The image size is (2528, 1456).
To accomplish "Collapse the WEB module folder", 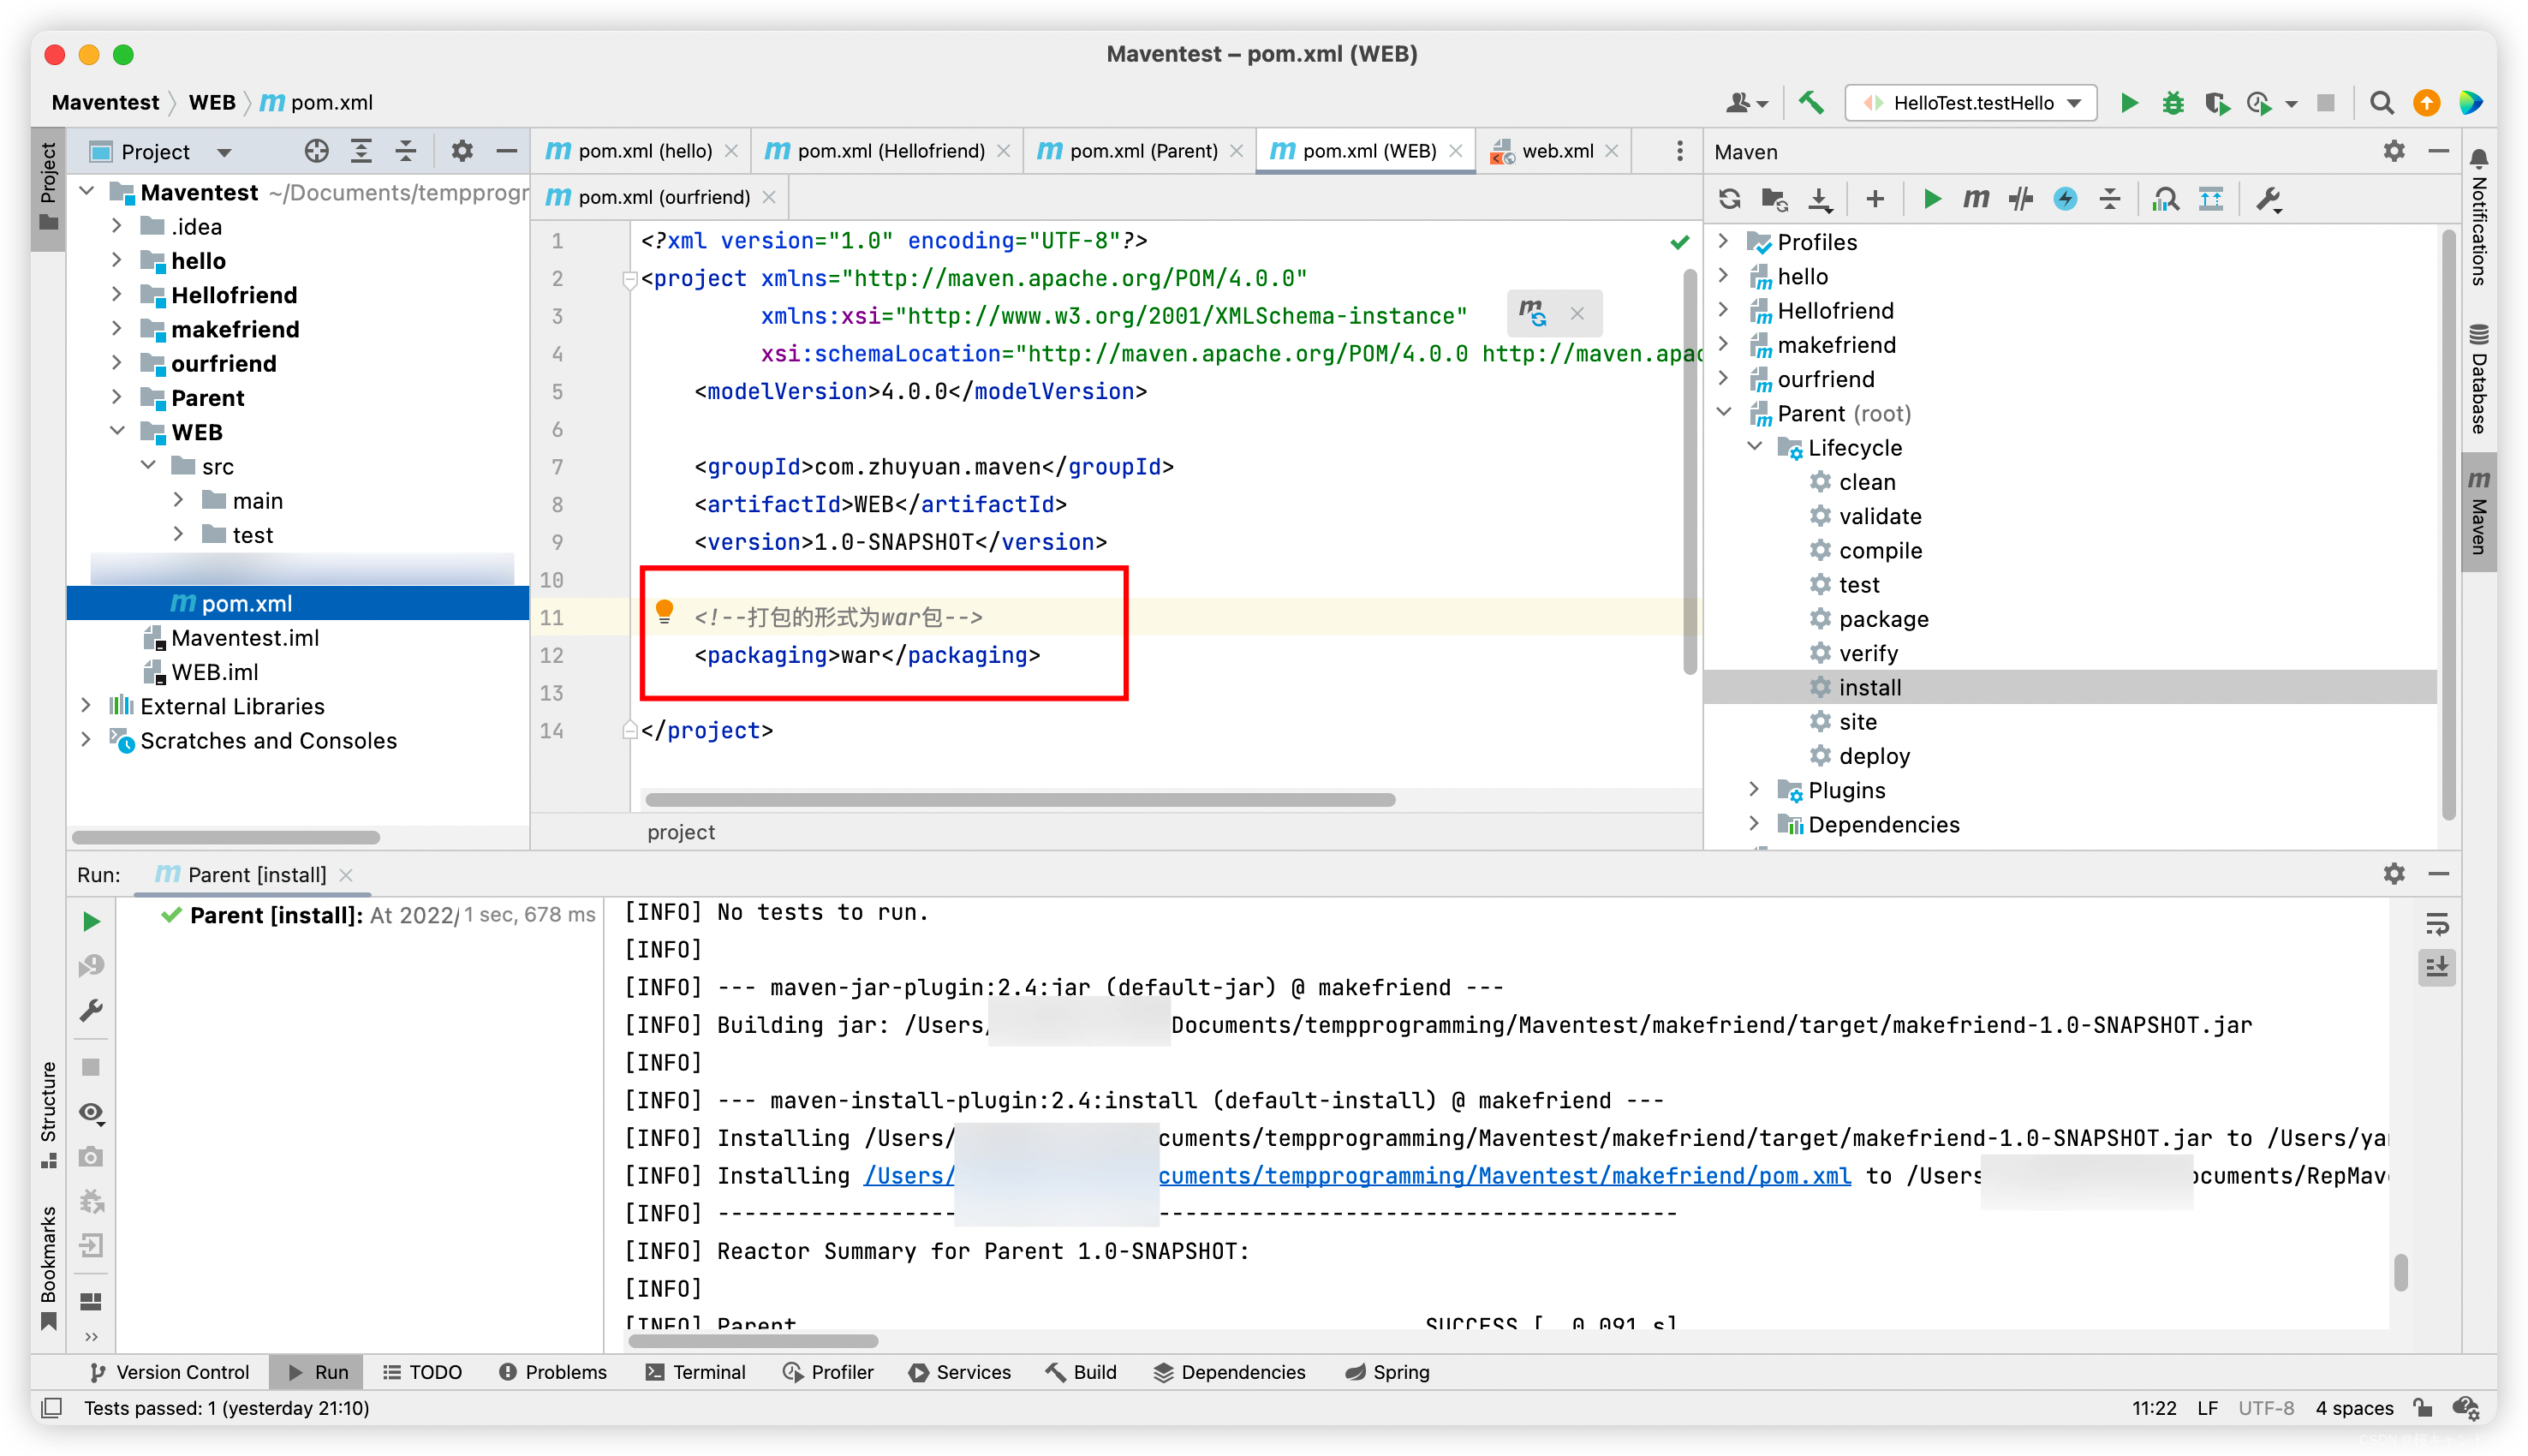I will click(117, 431).
